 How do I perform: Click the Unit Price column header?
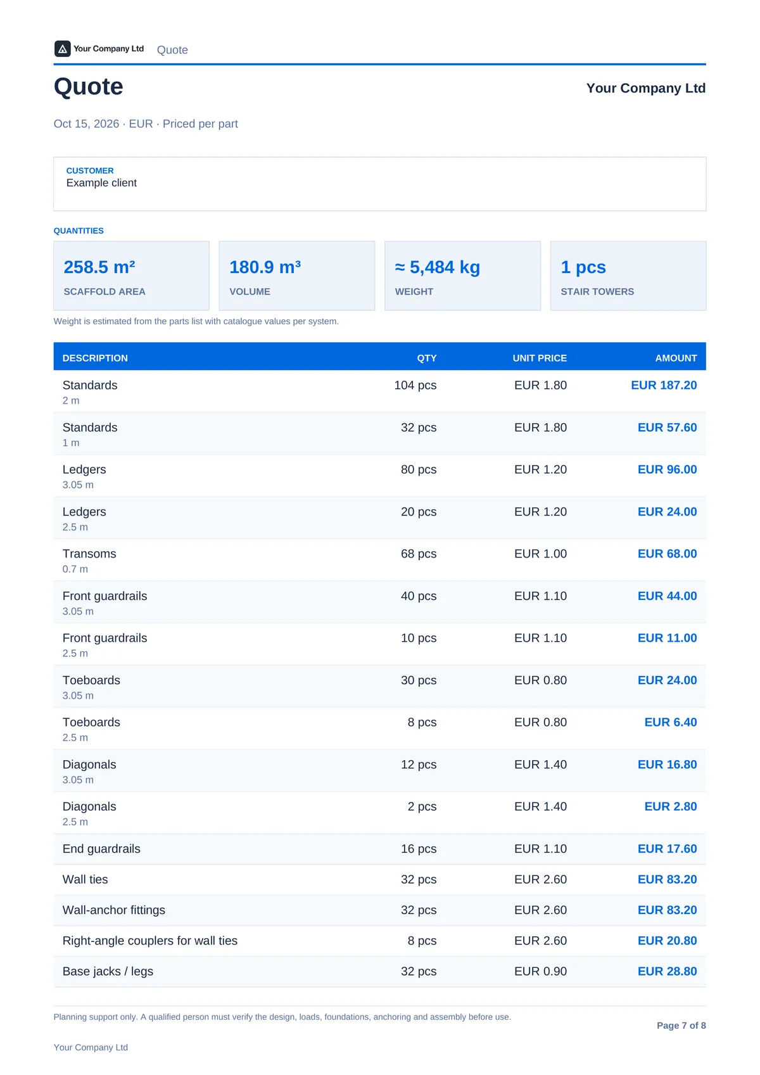point(540,358)
